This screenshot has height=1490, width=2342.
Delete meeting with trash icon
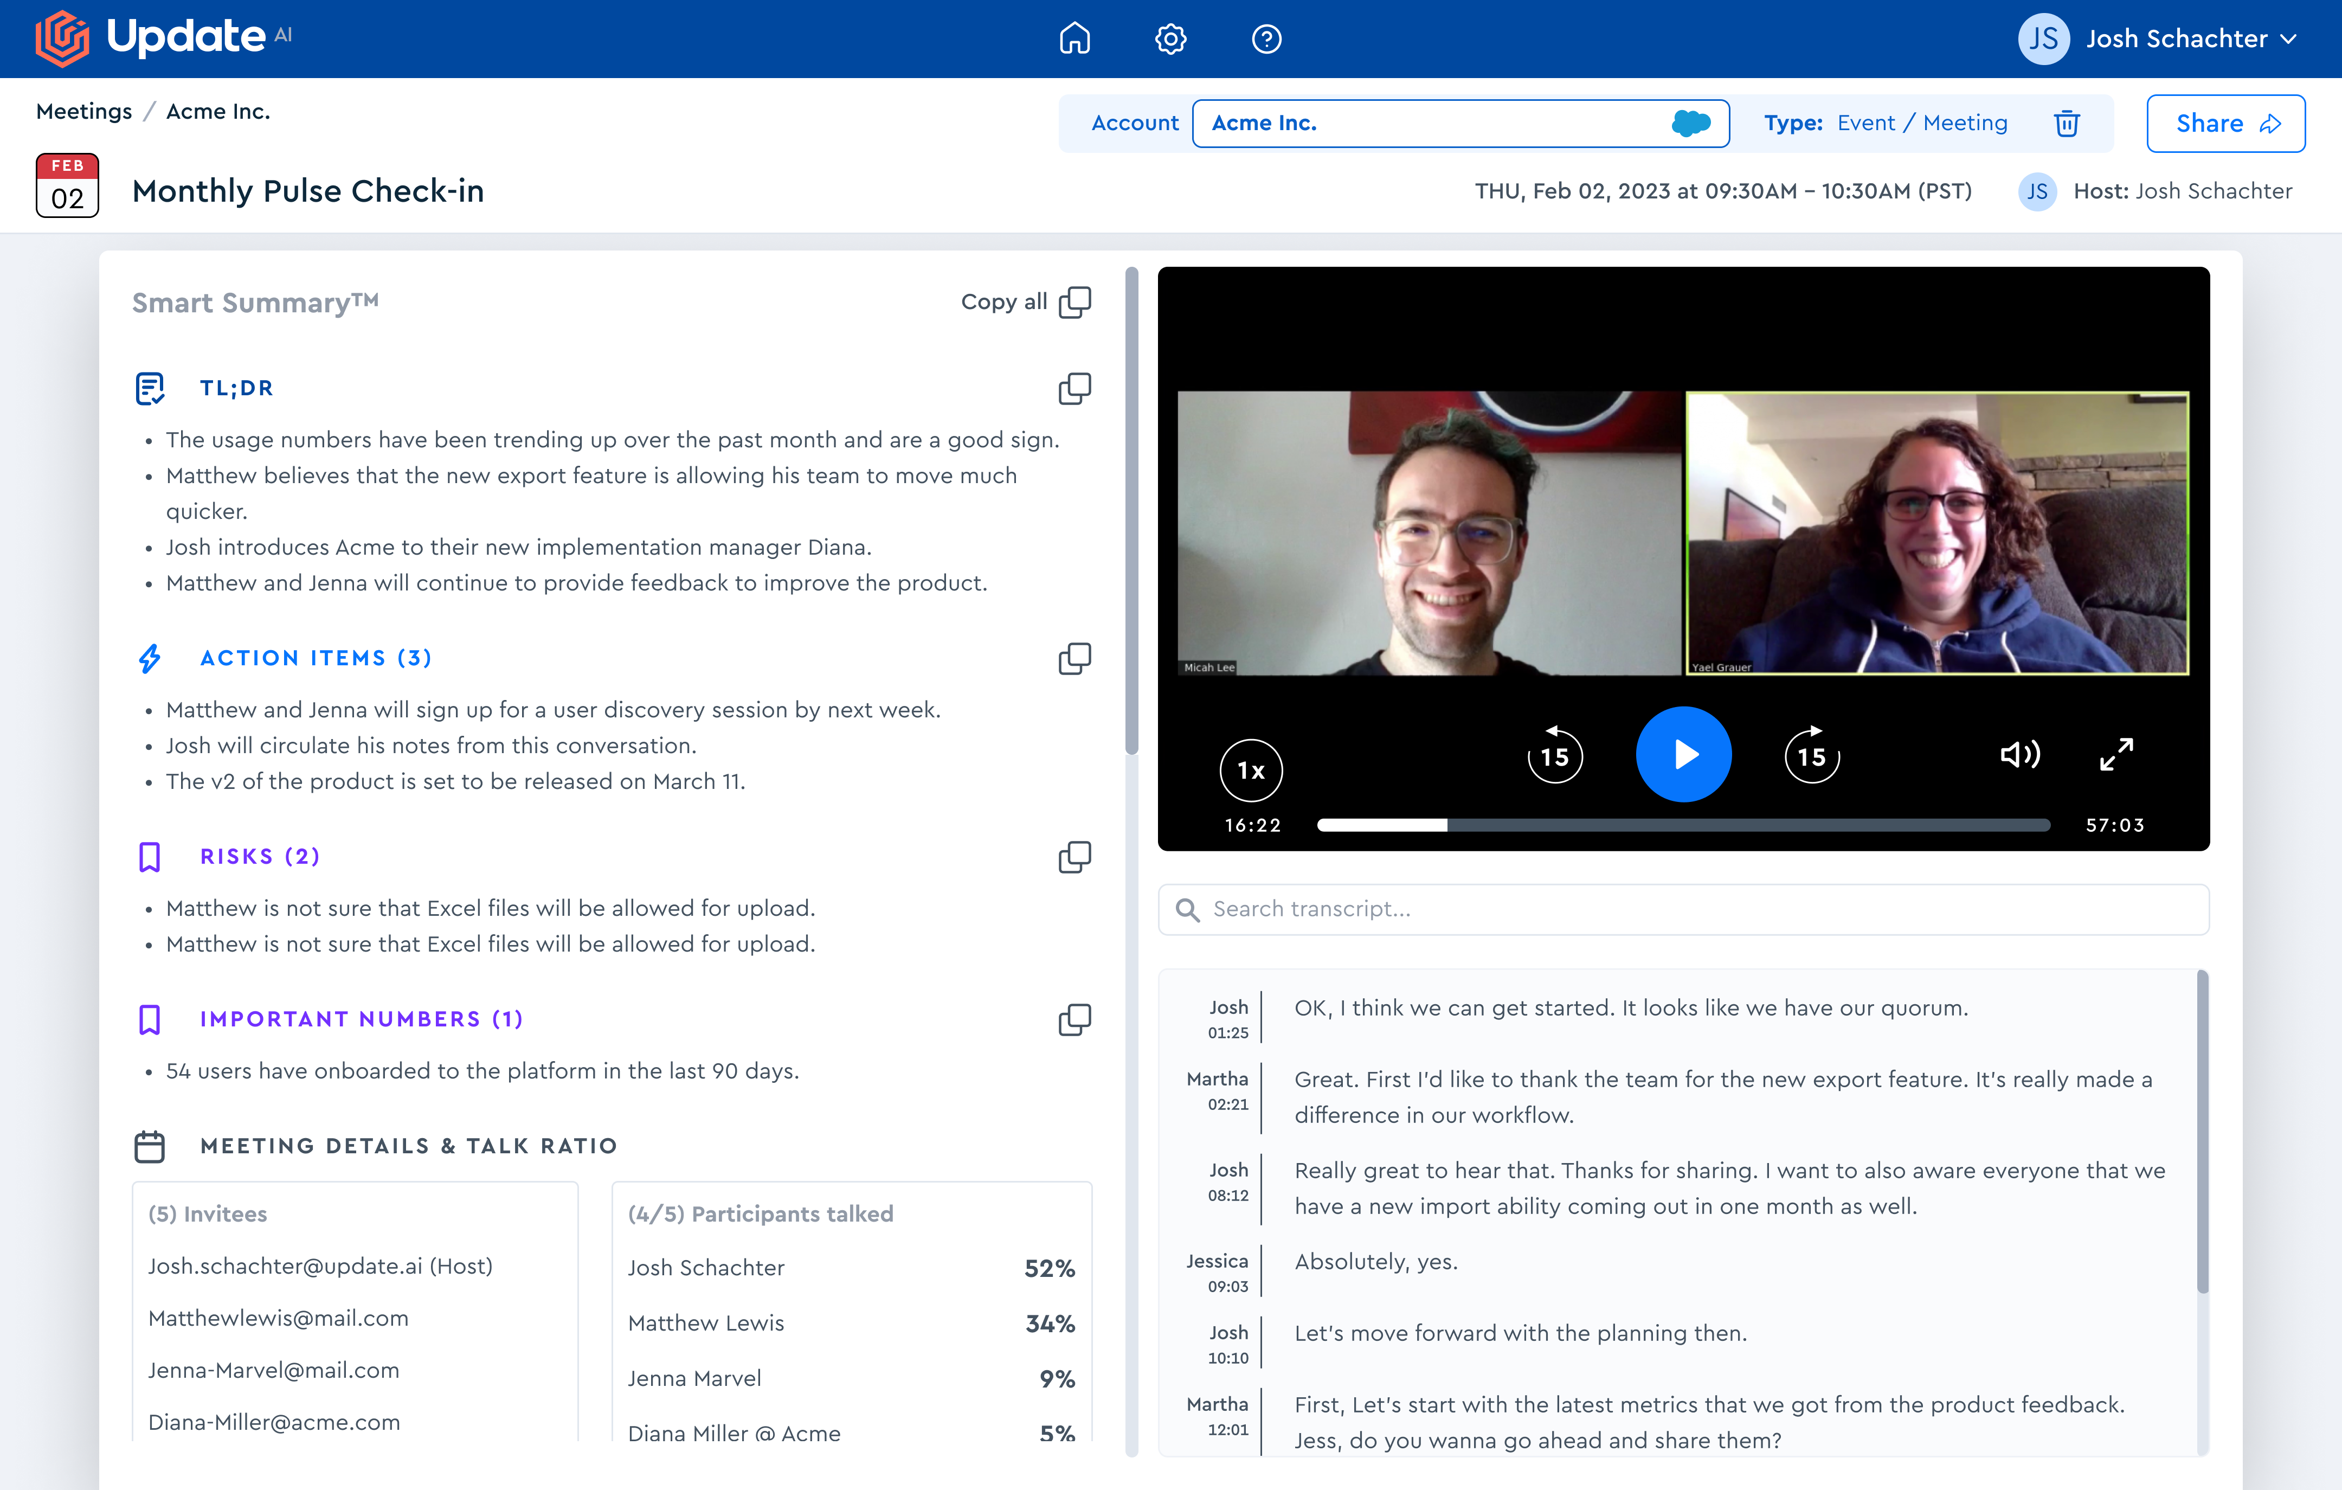(2066, 124)
